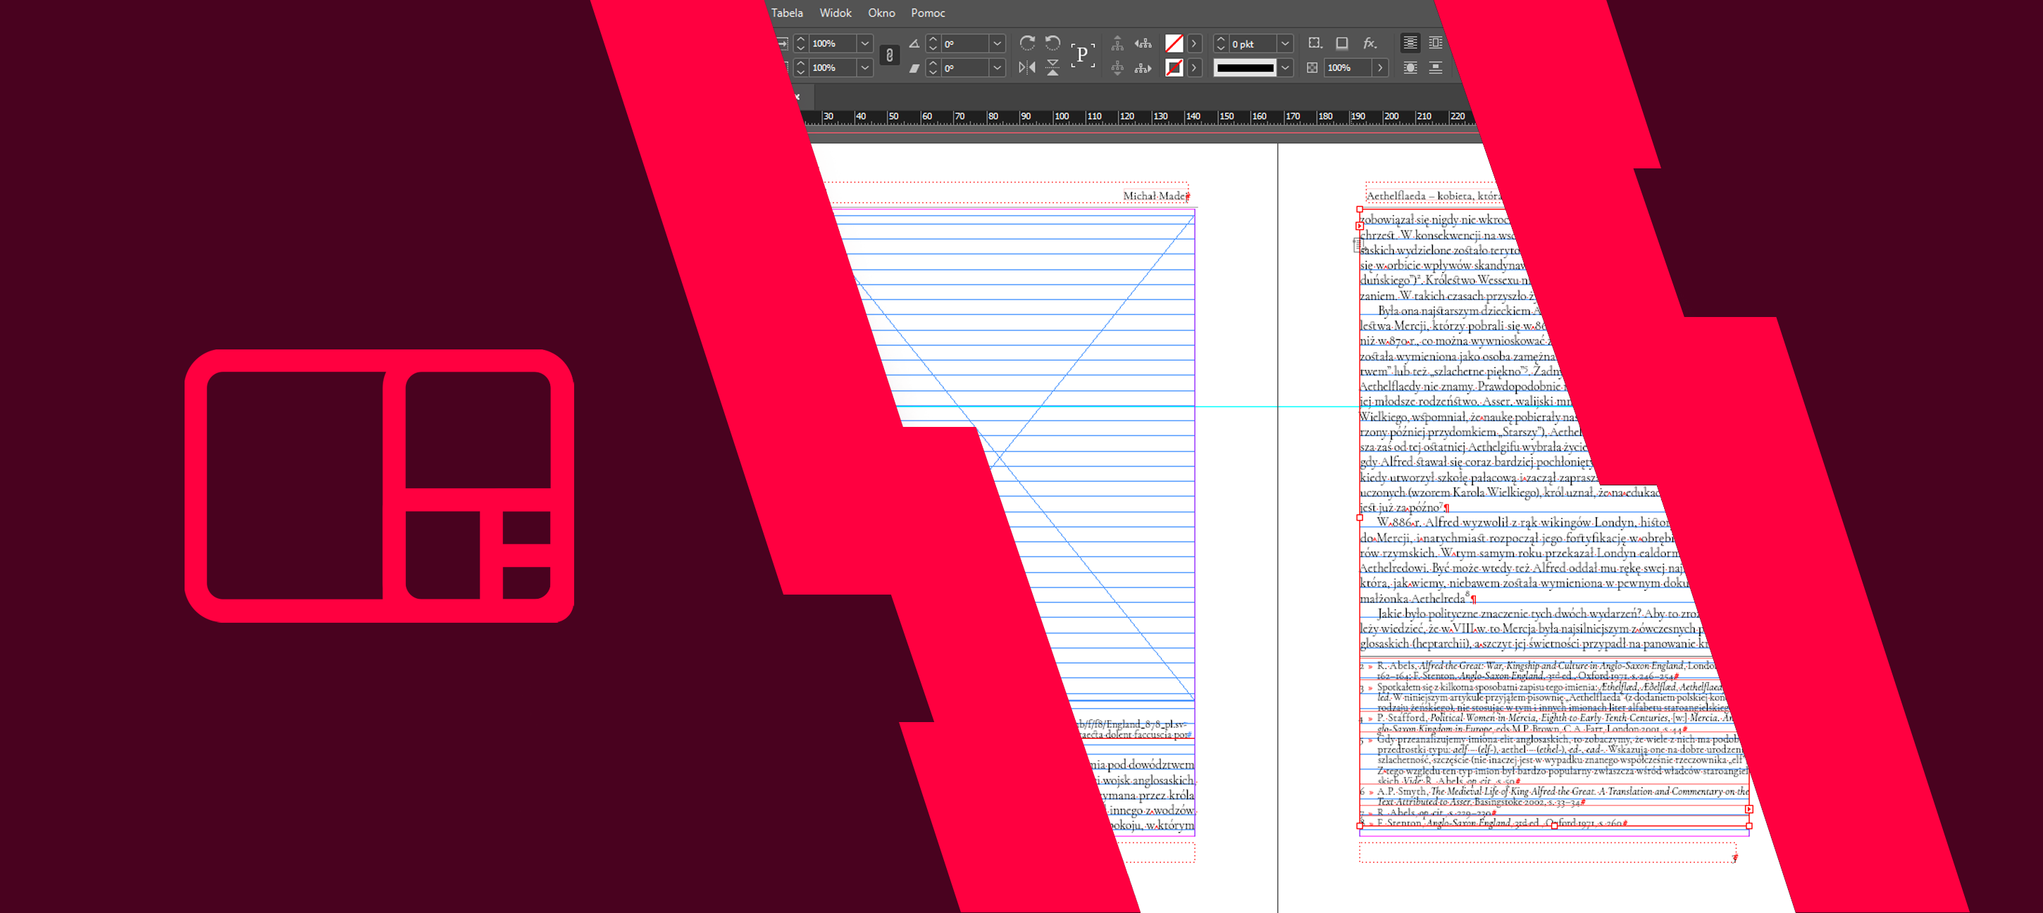Click the Select Container icon

click(1117, 43)
